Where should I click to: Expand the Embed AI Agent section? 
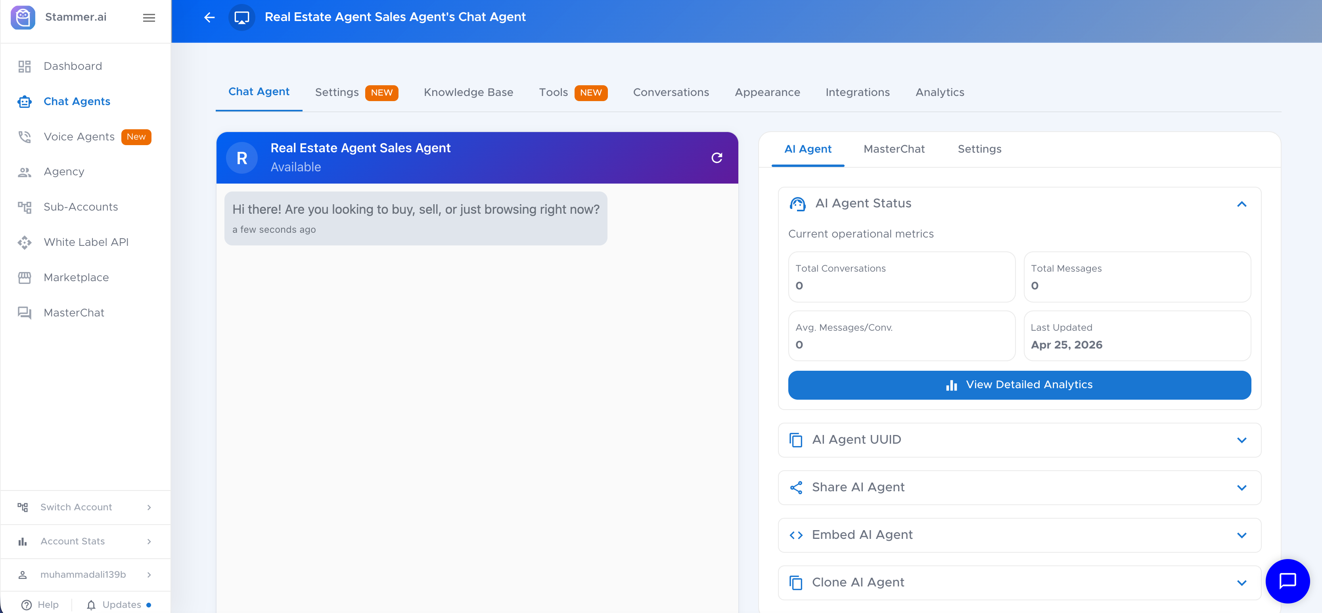point(1241,535)
